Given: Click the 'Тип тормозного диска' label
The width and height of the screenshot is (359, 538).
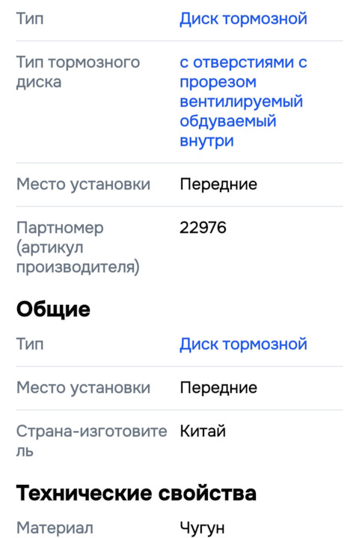Looking at the screenshot, I should coord(78,72).
